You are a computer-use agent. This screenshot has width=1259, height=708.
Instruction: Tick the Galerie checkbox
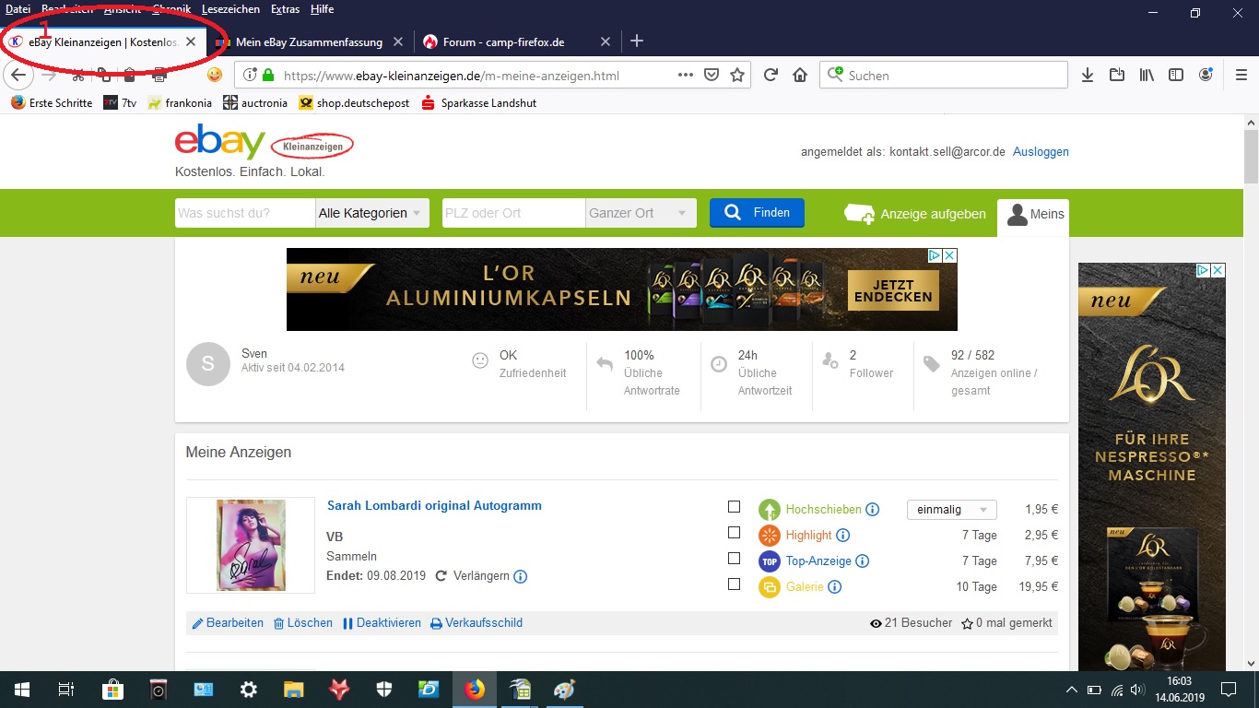(x=734, y=584)
